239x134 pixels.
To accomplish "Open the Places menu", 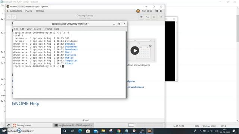I will pyautogui.click(x=28, y=11).
